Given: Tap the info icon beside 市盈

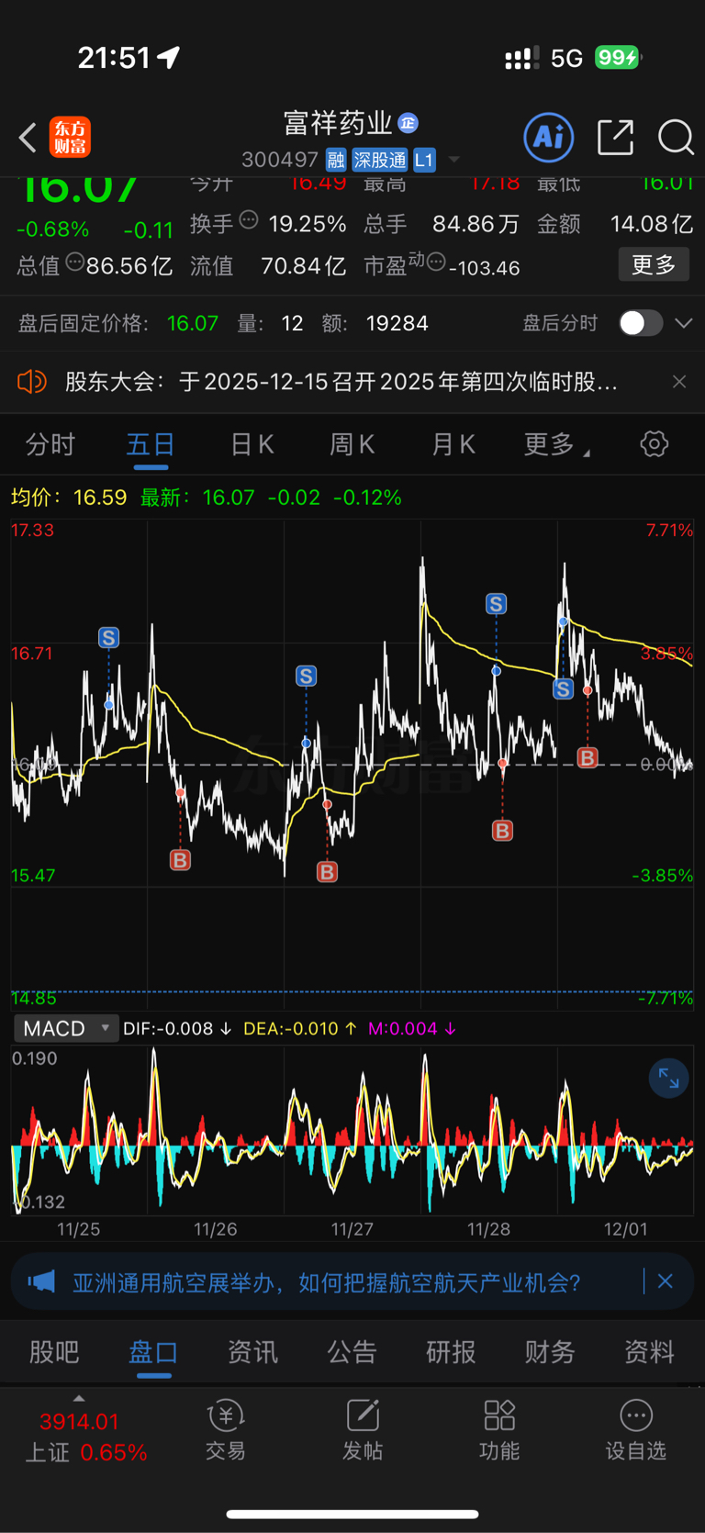Looking at the screenshot, I should pos(436,263).
